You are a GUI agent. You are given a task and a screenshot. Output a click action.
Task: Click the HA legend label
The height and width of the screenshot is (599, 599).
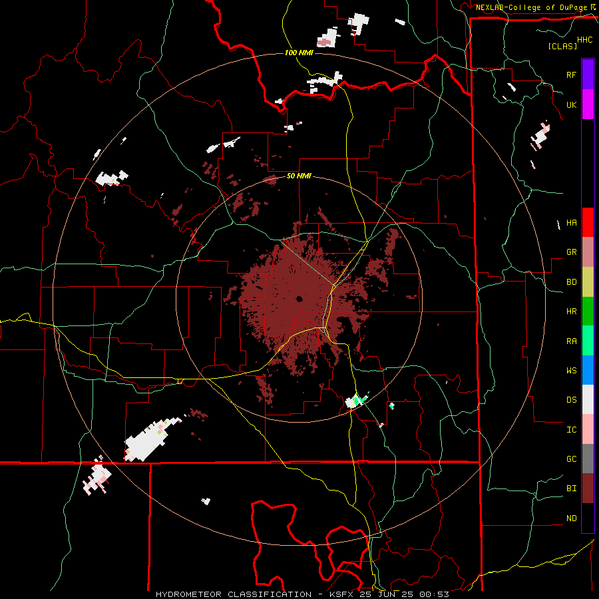tap(571, 223)
